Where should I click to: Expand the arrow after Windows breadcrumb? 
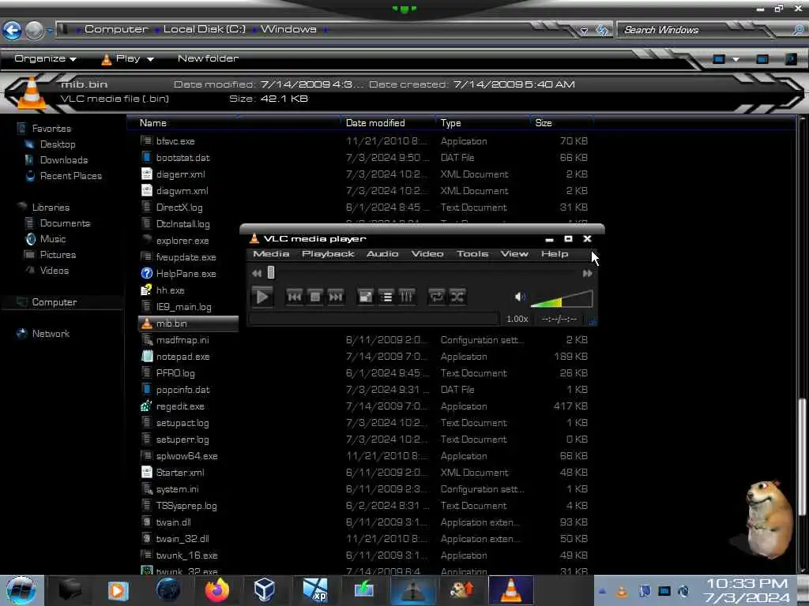coord(325,30)
